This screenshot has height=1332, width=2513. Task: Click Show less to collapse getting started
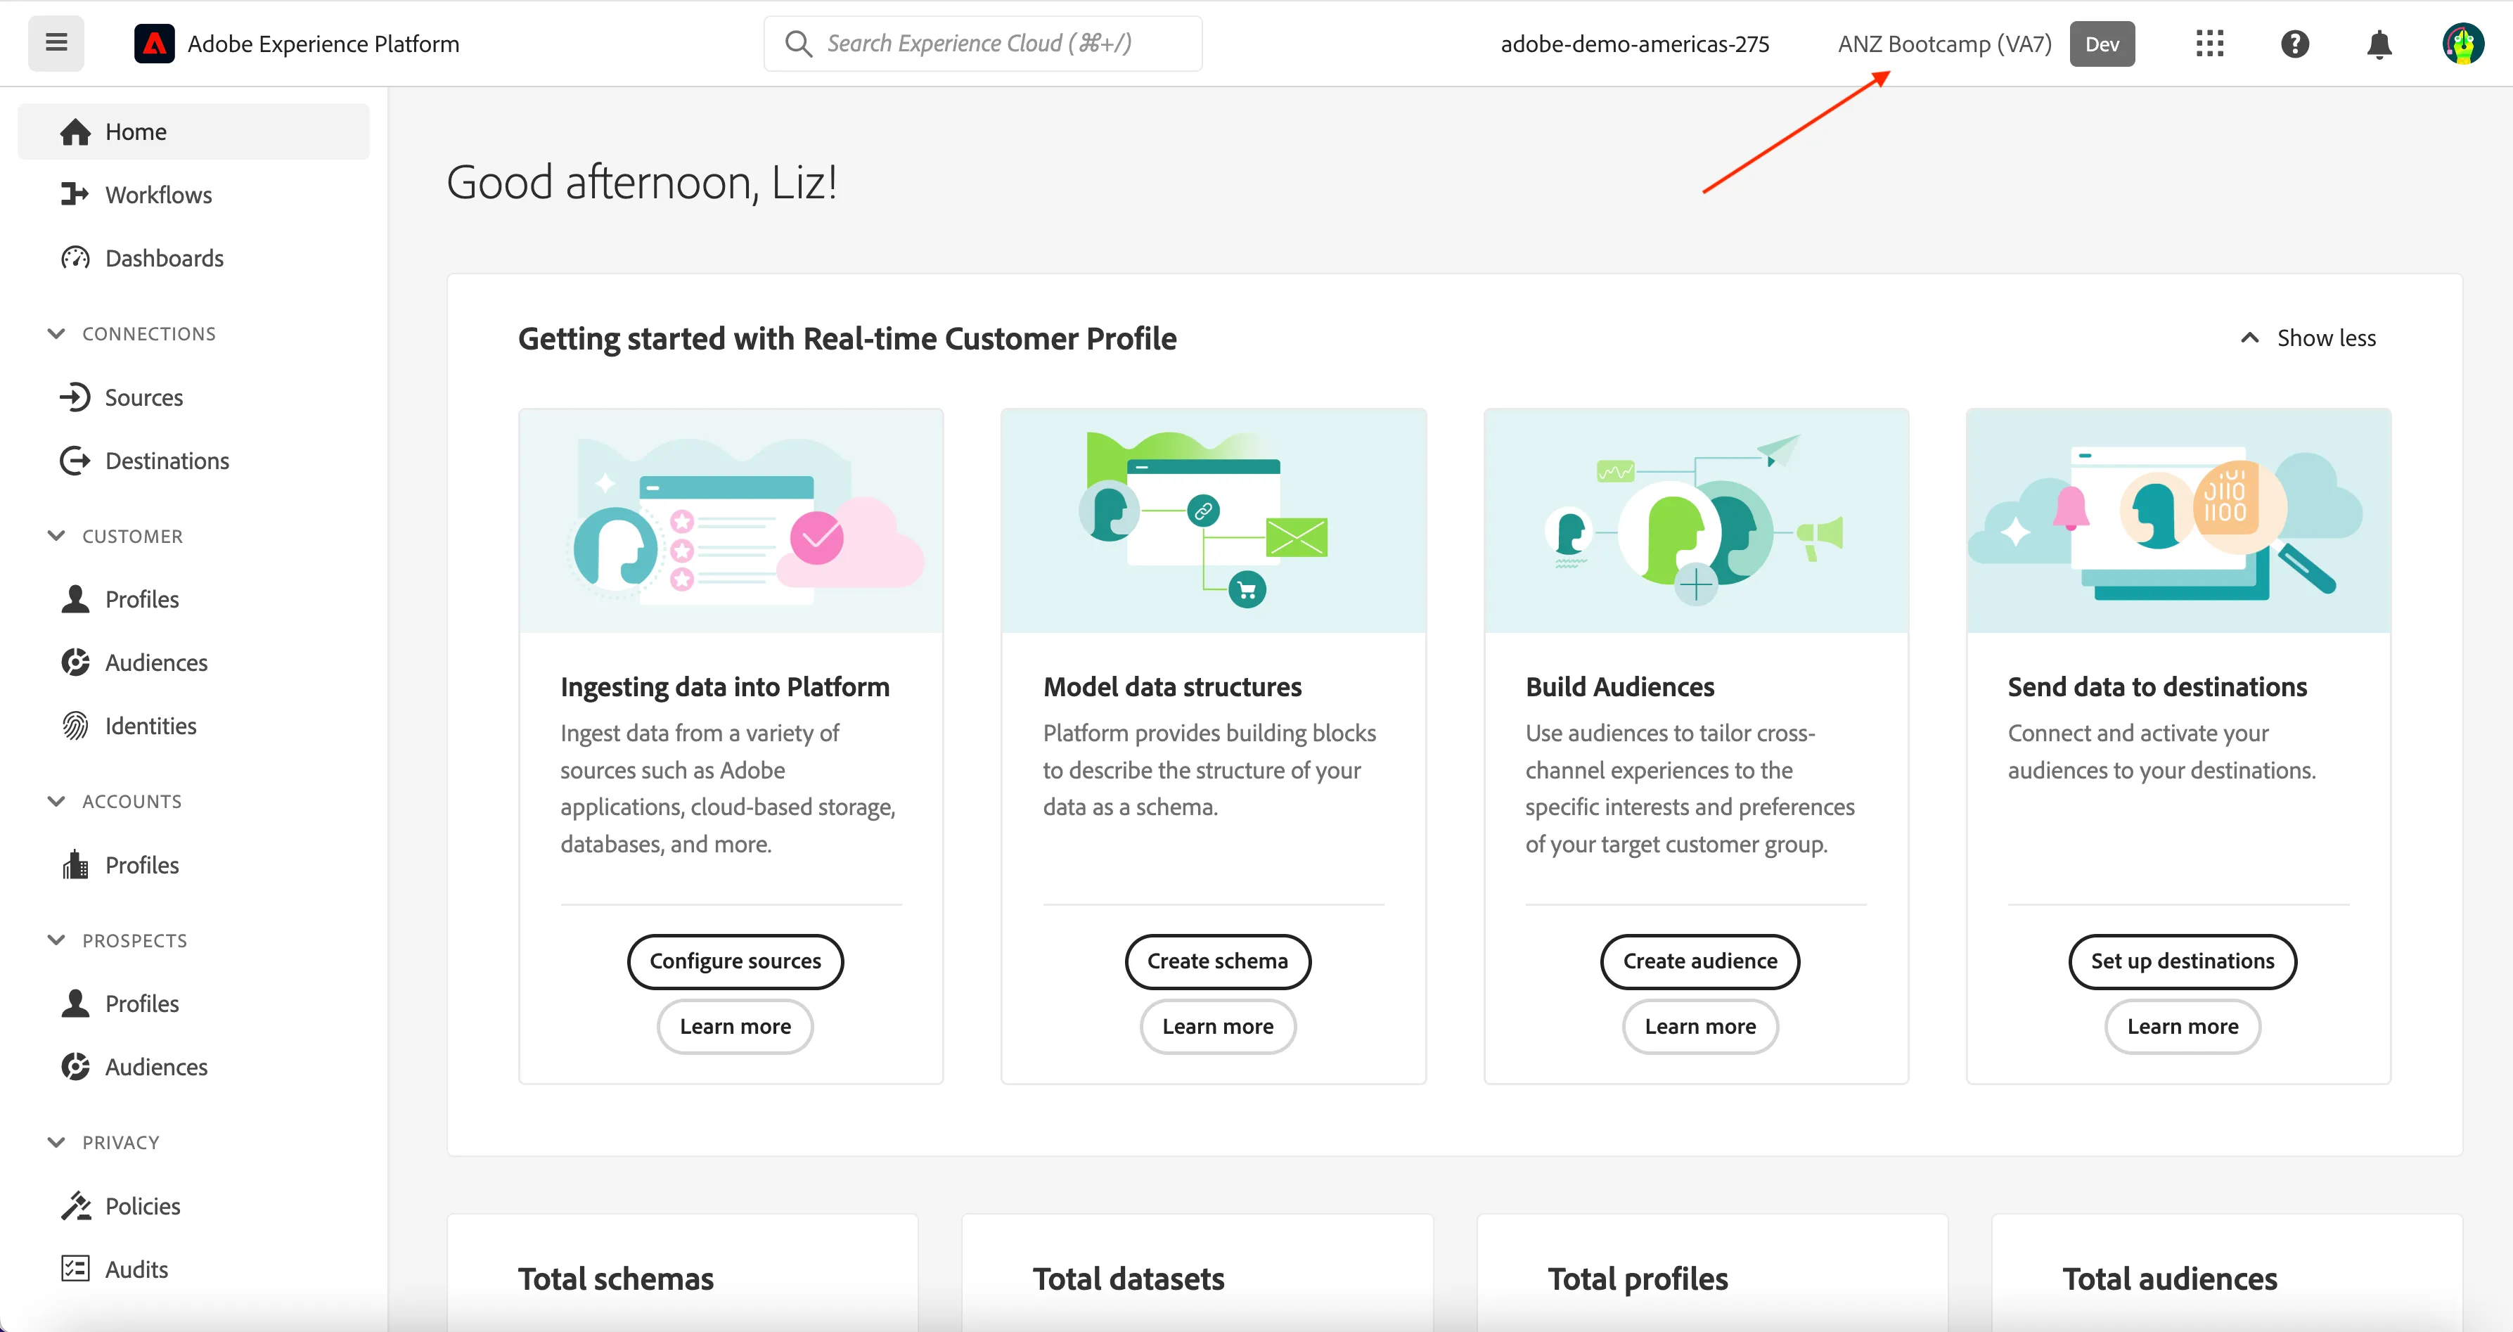(2308, 338)
